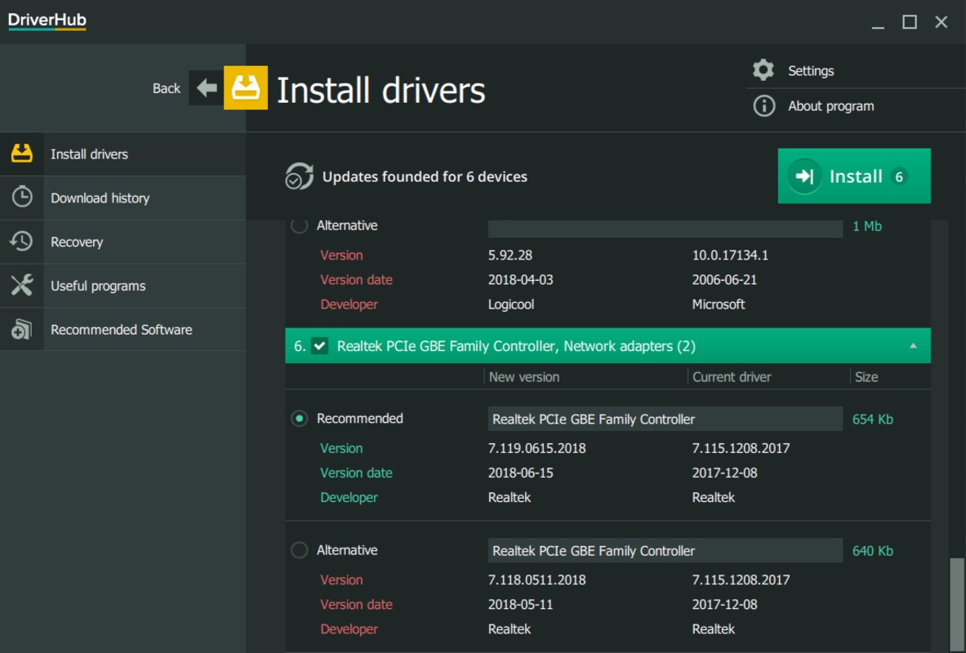The width and height of the screenshot is (966, 653).
Task: Select the Install drivers sidebar icon
Action: [x=22, y=153]
